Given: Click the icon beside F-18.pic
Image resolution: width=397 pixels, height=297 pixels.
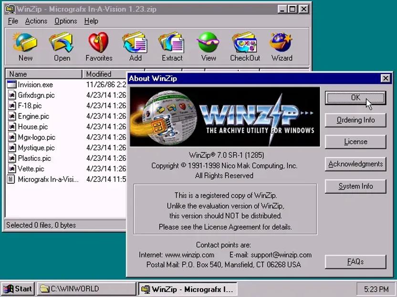Looking at the screenshot, I should pos(11,105).
